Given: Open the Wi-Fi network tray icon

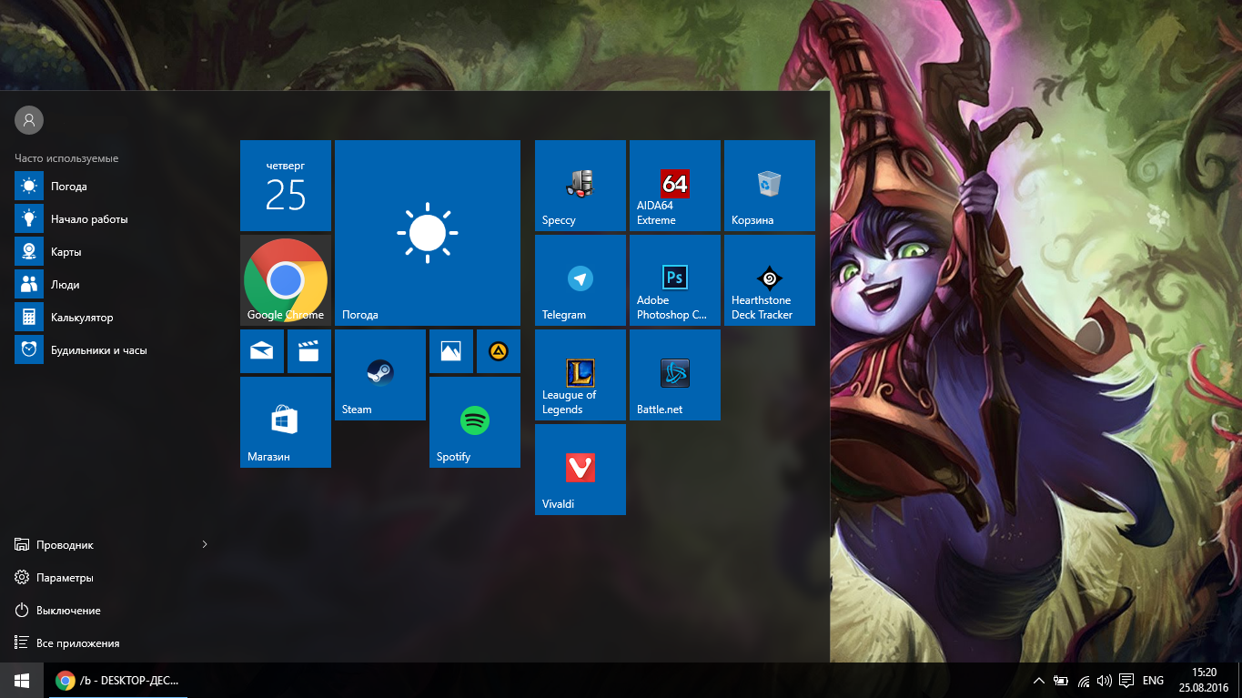Looking at the screenshot, I should coord(1084,681).
